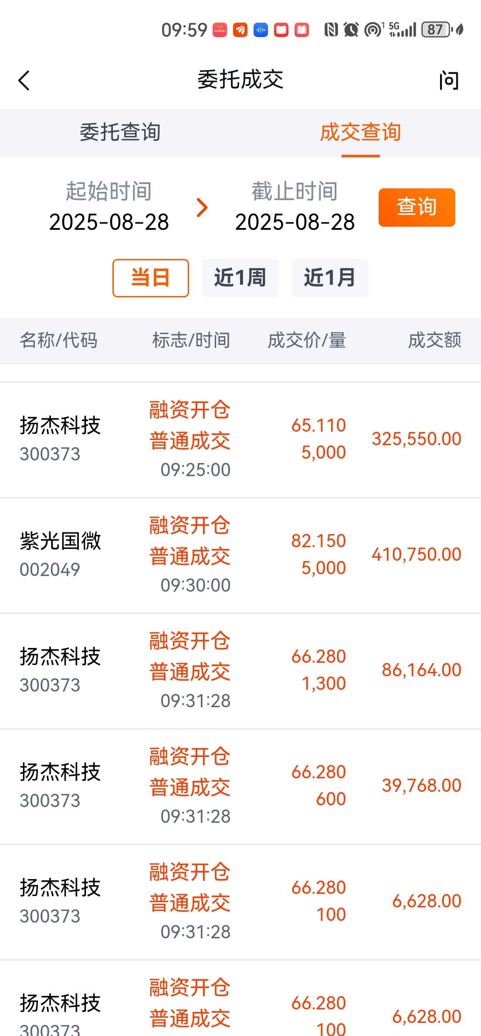Select the 近1周 range filter

(x=240, y=278)
